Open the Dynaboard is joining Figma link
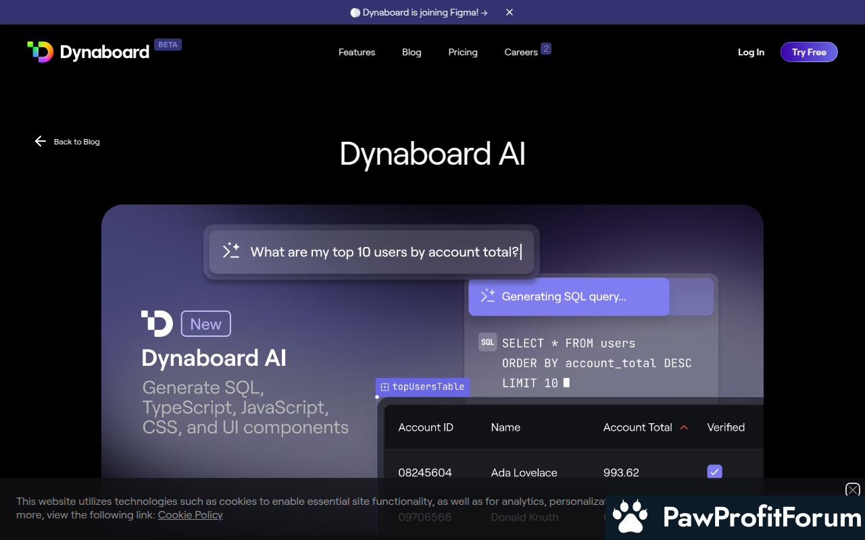The height and width of the screenshot is (540, 865). click(419, 12)
